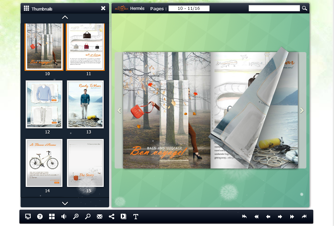The image size is (334, 226).
Task: Click the search magnifier beside the top search box
Action: click(x=304, y=8)
